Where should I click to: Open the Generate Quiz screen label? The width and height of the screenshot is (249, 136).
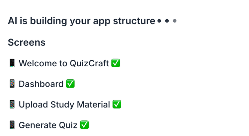point(48,125)
